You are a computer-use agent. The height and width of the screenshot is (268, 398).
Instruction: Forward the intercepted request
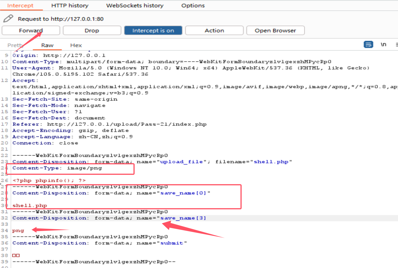[x=31, y=30]
